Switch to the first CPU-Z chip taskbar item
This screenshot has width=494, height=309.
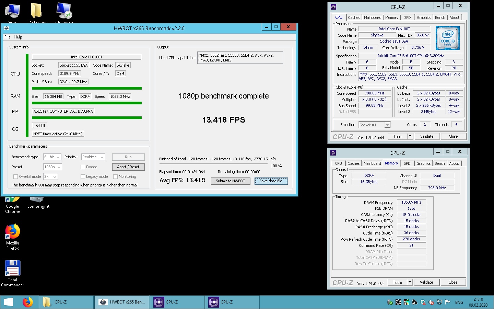(177, 302)
